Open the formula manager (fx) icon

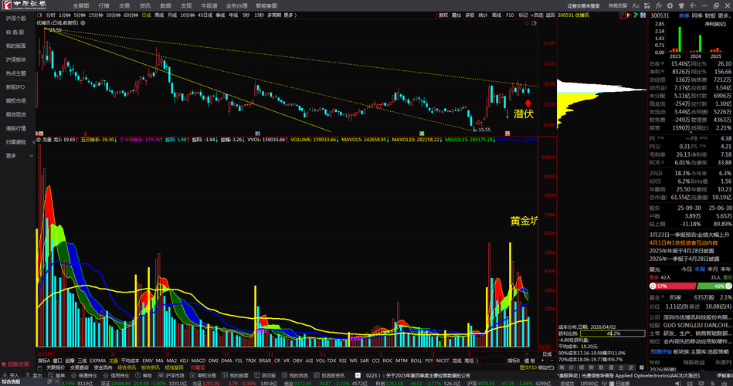coord(659,5)
